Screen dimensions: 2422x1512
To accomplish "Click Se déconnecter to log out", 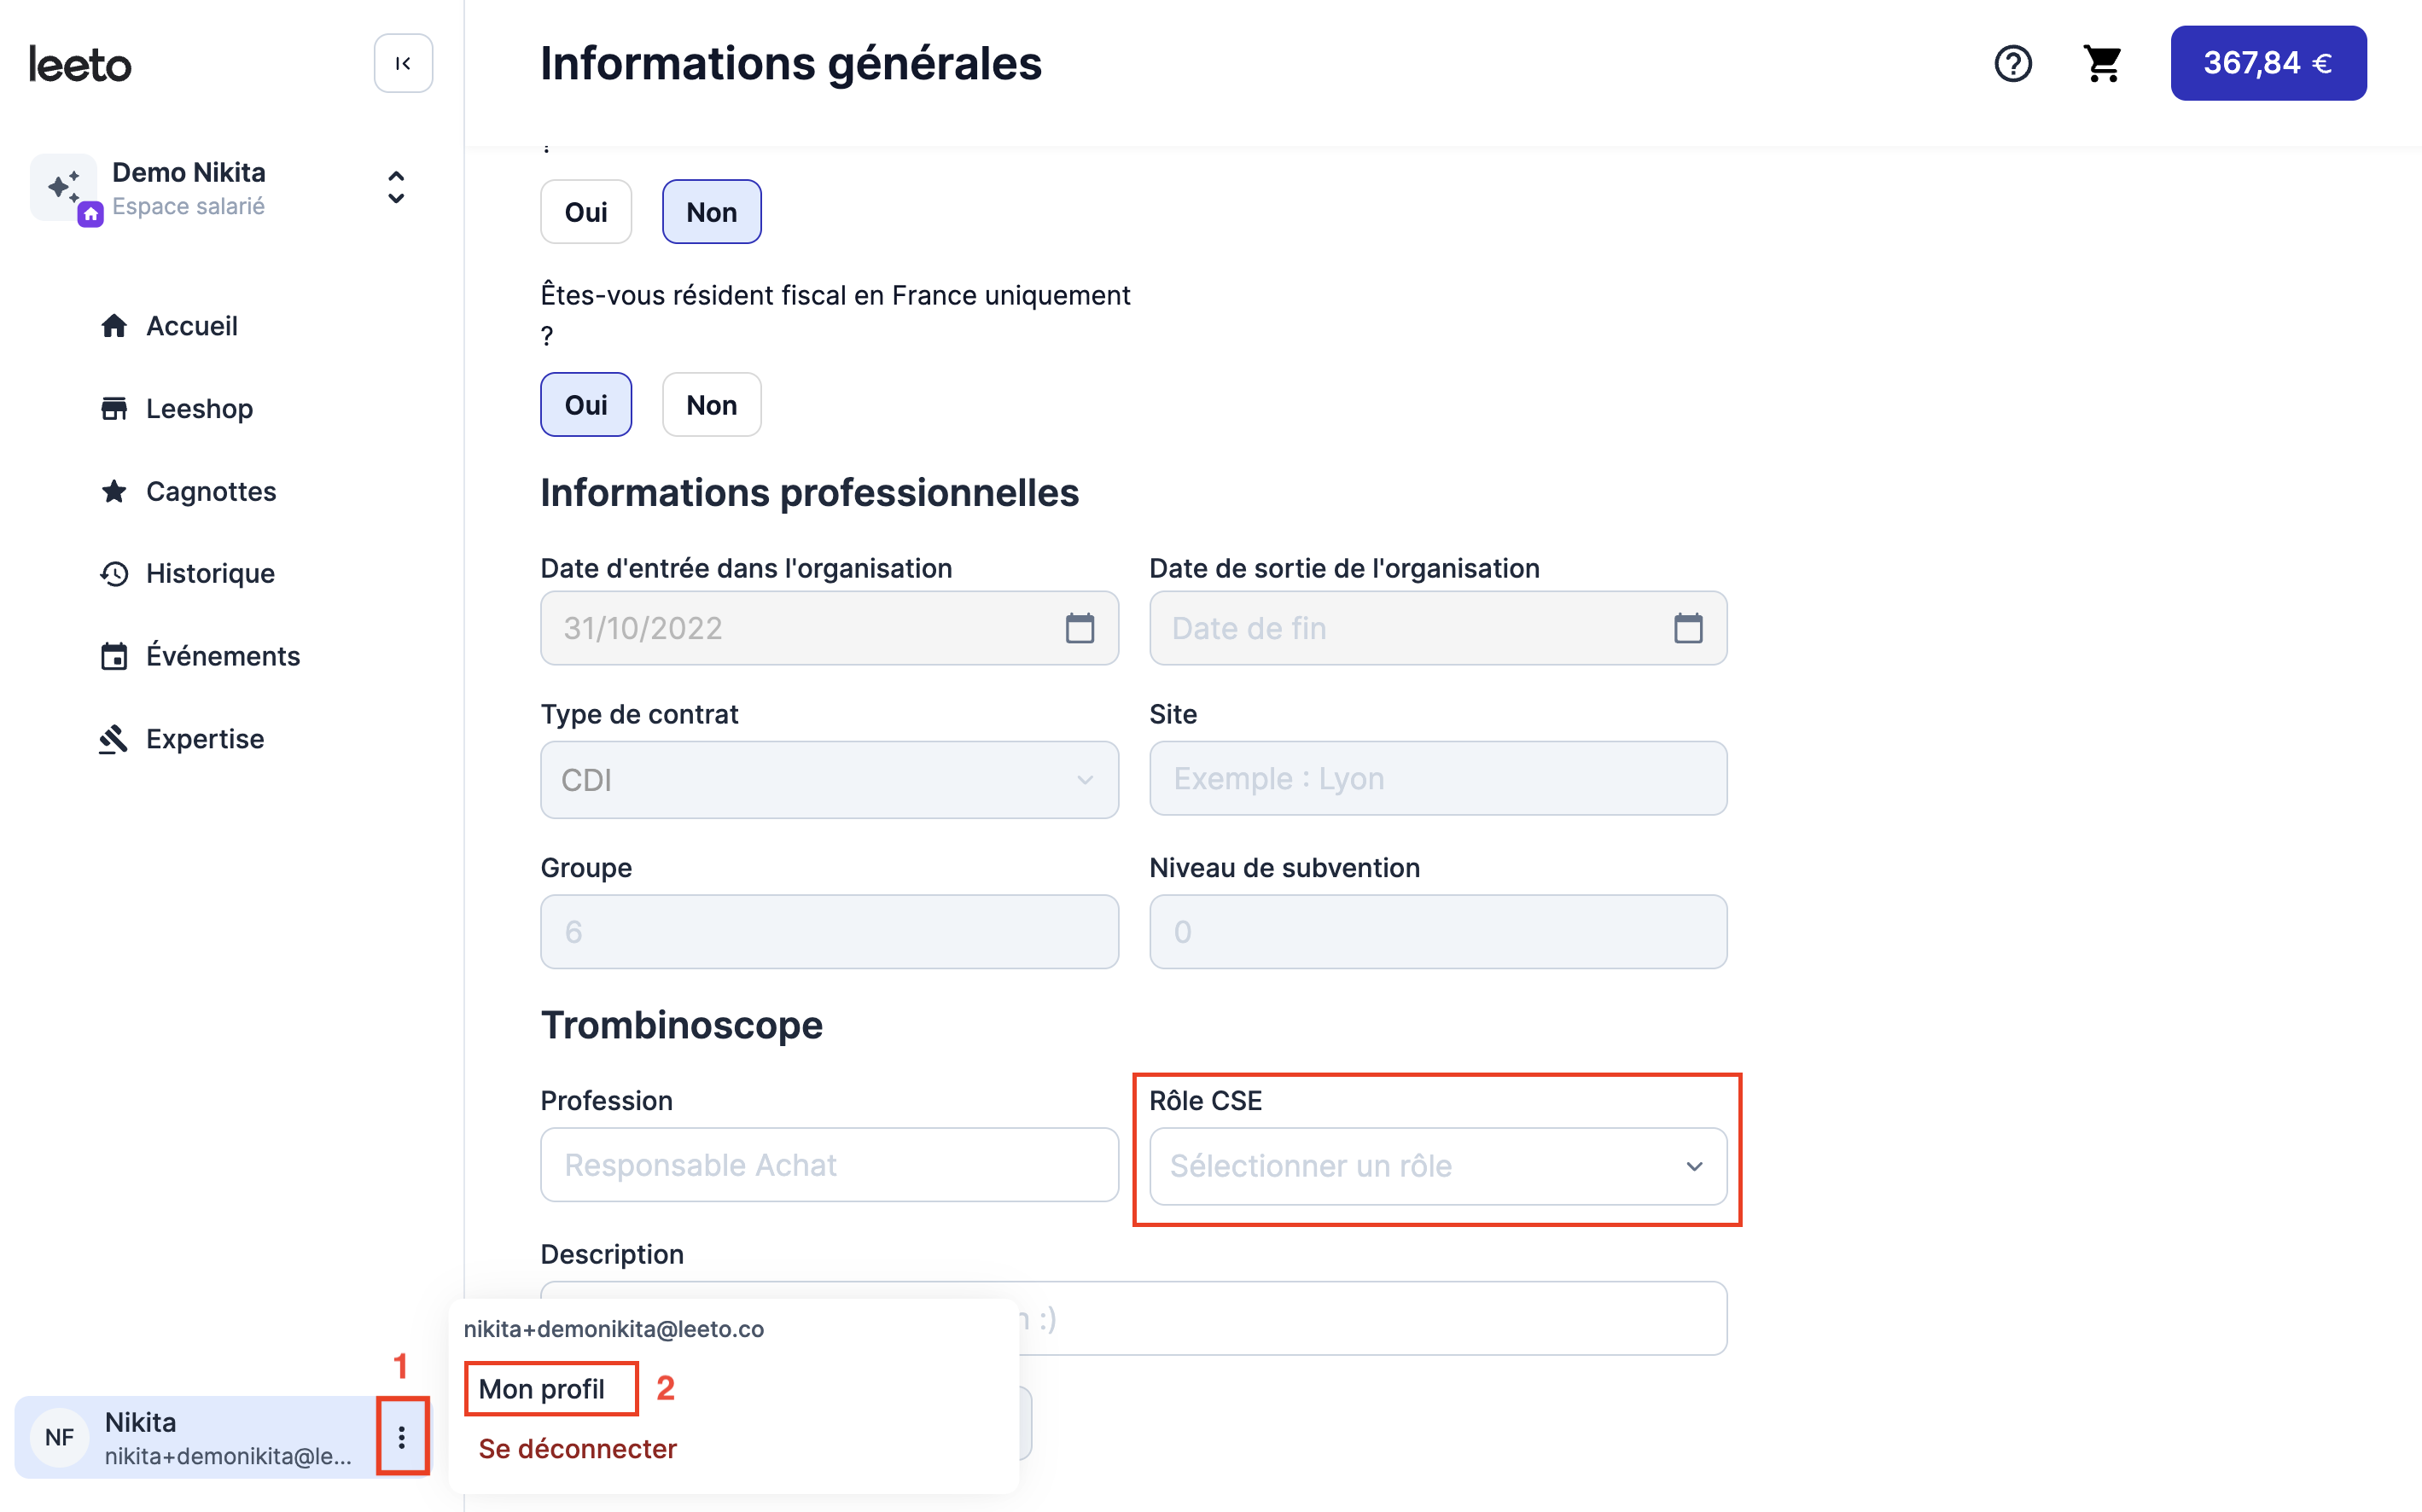I will click(578, 1449).
